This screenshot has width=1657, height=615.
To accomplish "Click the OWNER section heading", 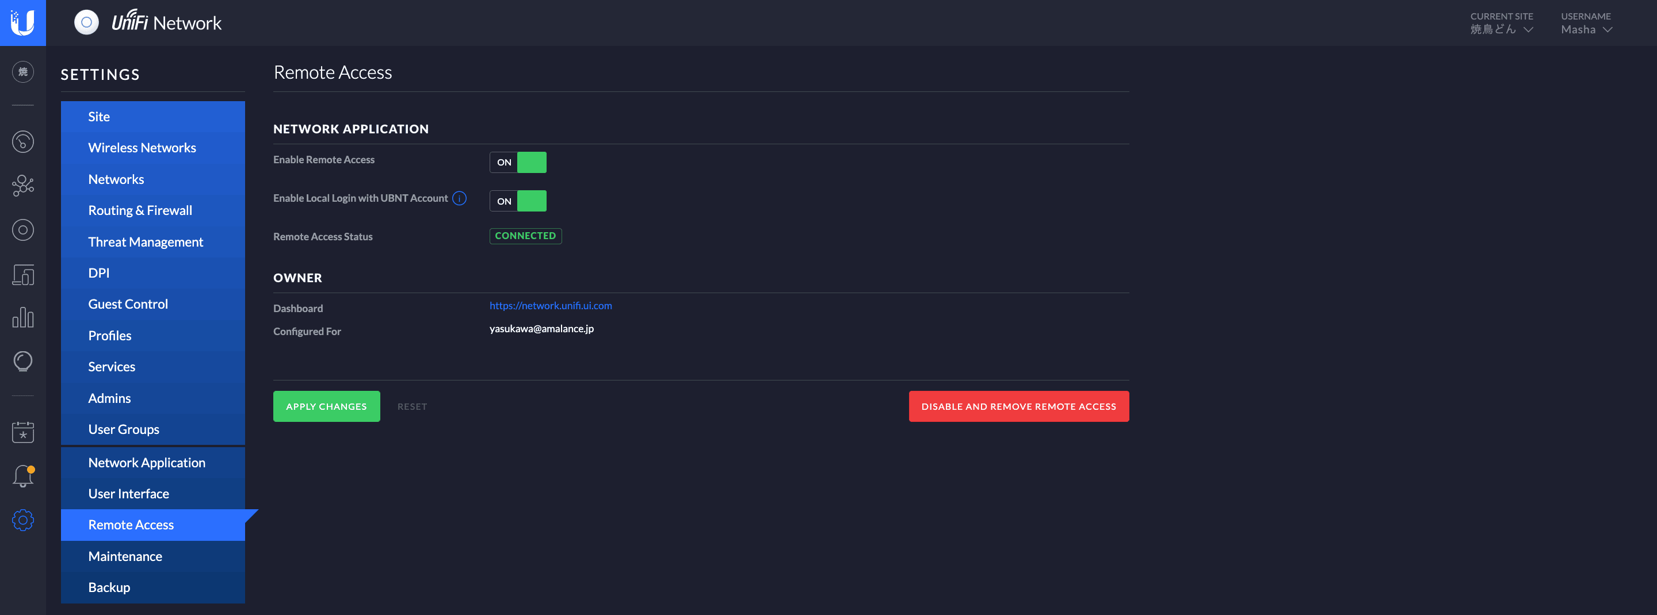I will pos(298,278).
